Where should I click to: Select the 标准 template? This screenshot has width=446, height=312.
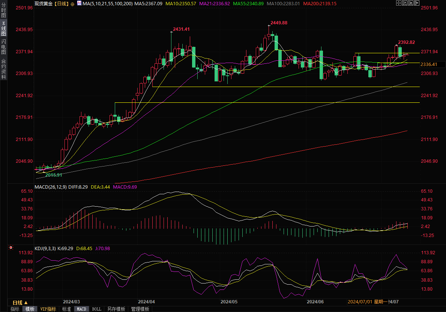66,309
